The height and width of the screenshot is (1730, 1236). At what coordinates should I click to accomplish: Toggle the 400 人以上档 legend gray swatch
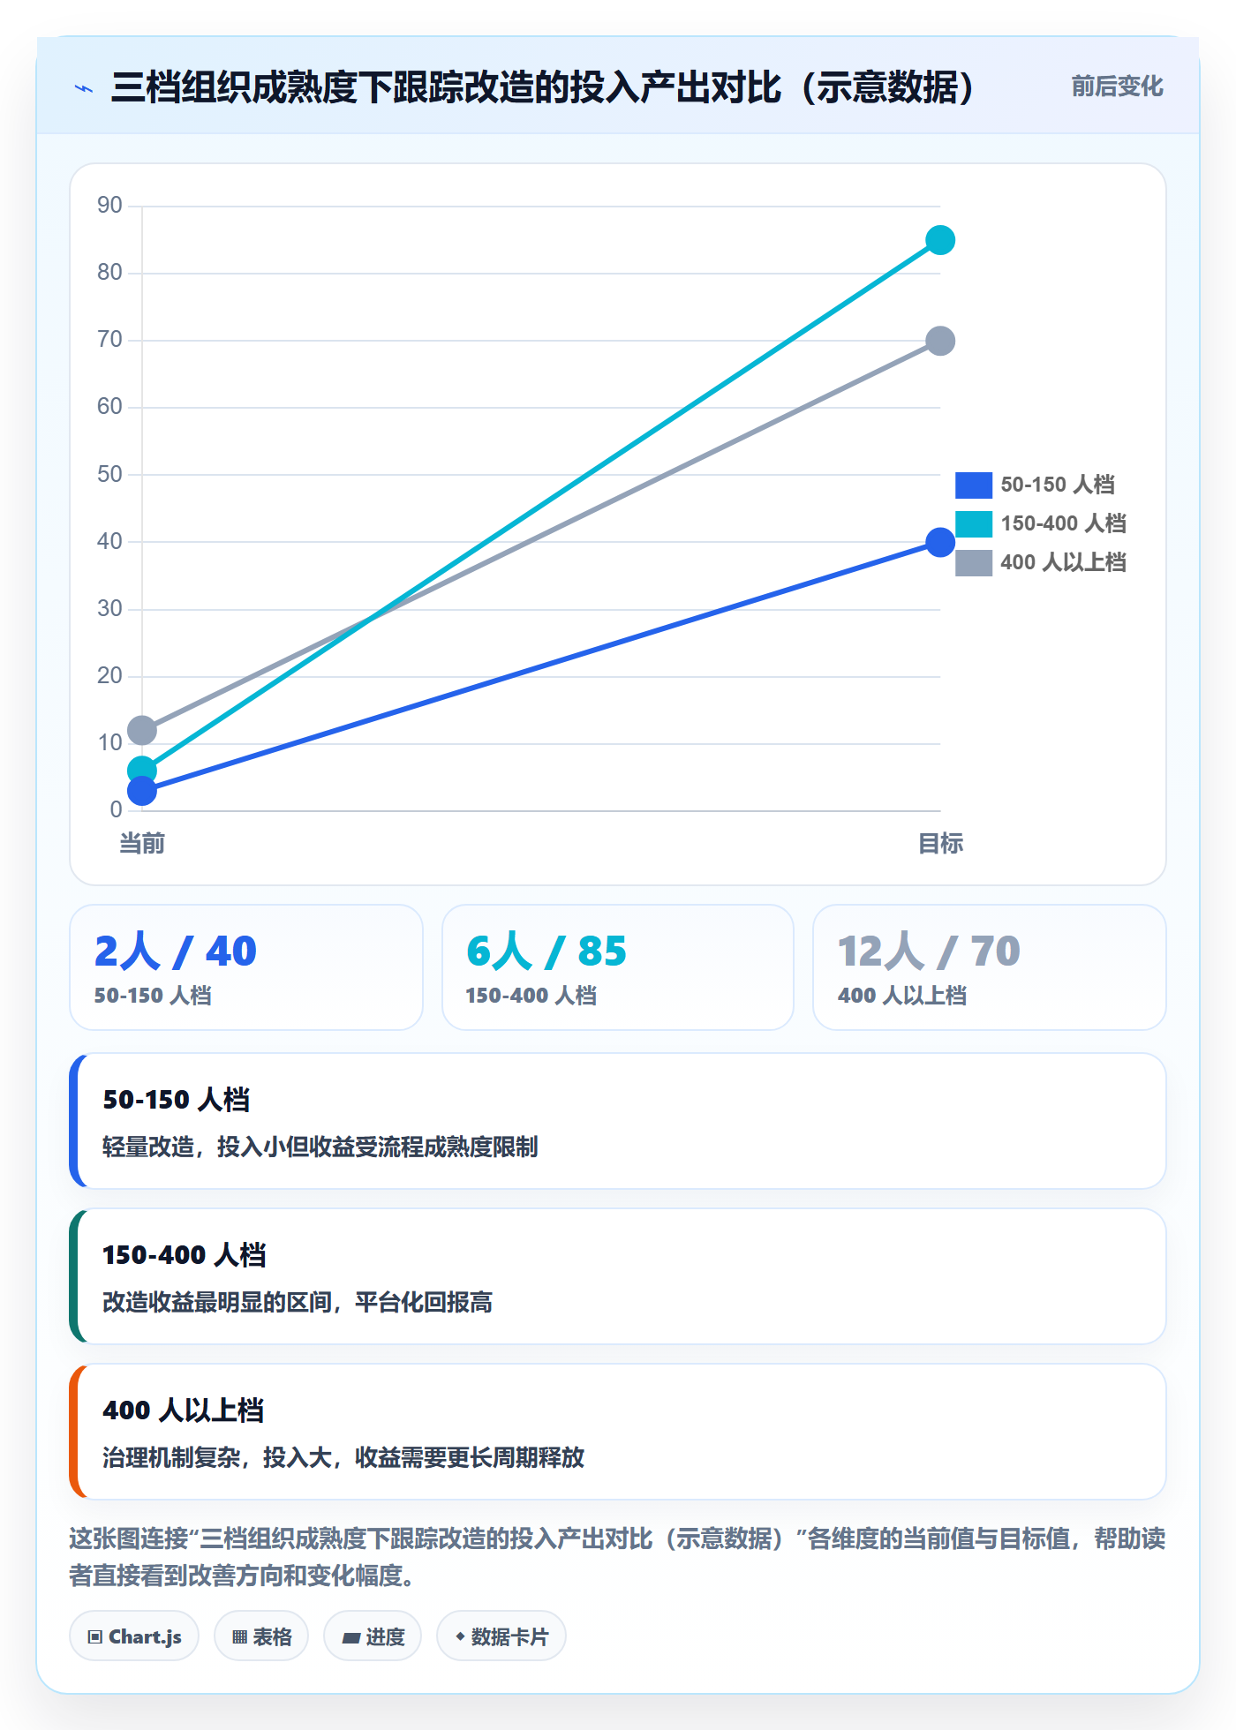[x=974, y=562]
